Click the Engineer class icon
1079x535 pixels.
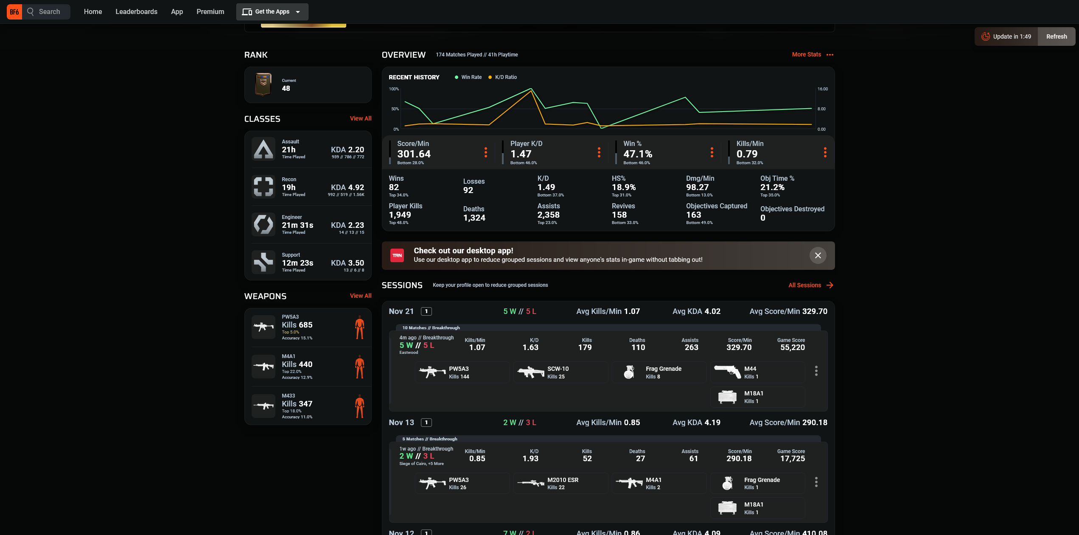263,224
